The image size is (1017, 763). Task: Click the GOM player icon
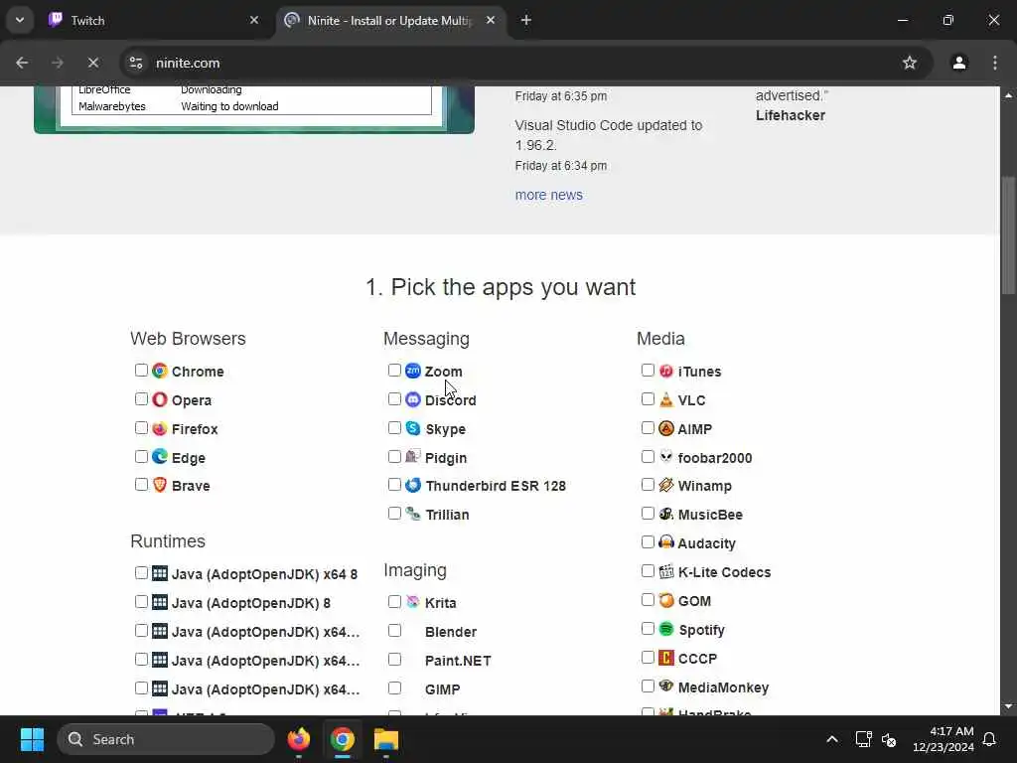coord(666,600)
